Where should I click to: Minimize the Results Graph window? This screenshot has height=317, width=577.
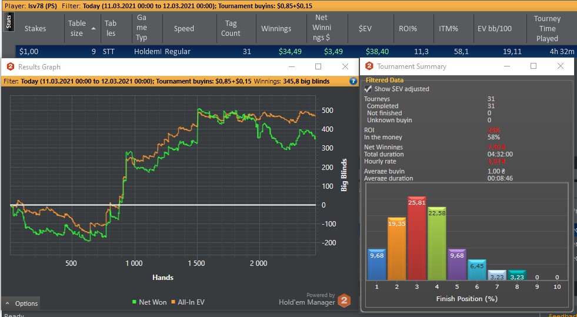pyautogui.click(x=292, y=66)
